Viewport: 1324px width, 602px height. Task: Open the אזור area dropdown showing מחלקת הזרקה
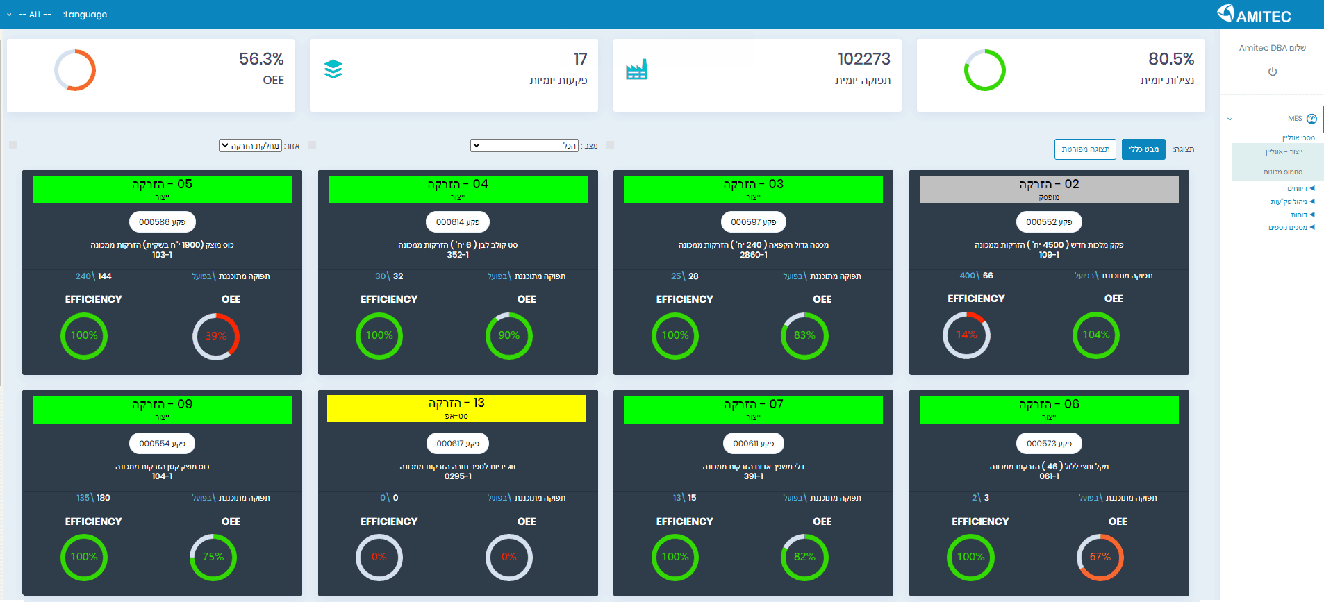pyautogui.click(x=250, y=146)
